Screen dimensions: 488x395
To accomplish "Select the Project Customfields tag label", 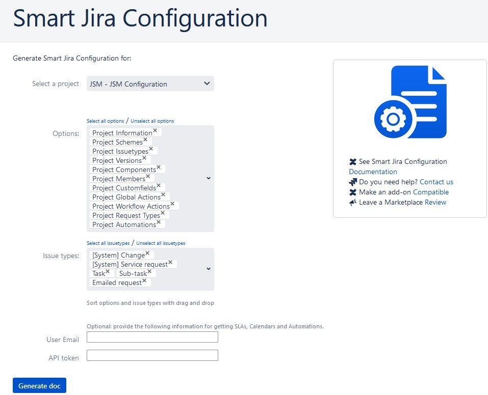I will (x=124, y=188).
